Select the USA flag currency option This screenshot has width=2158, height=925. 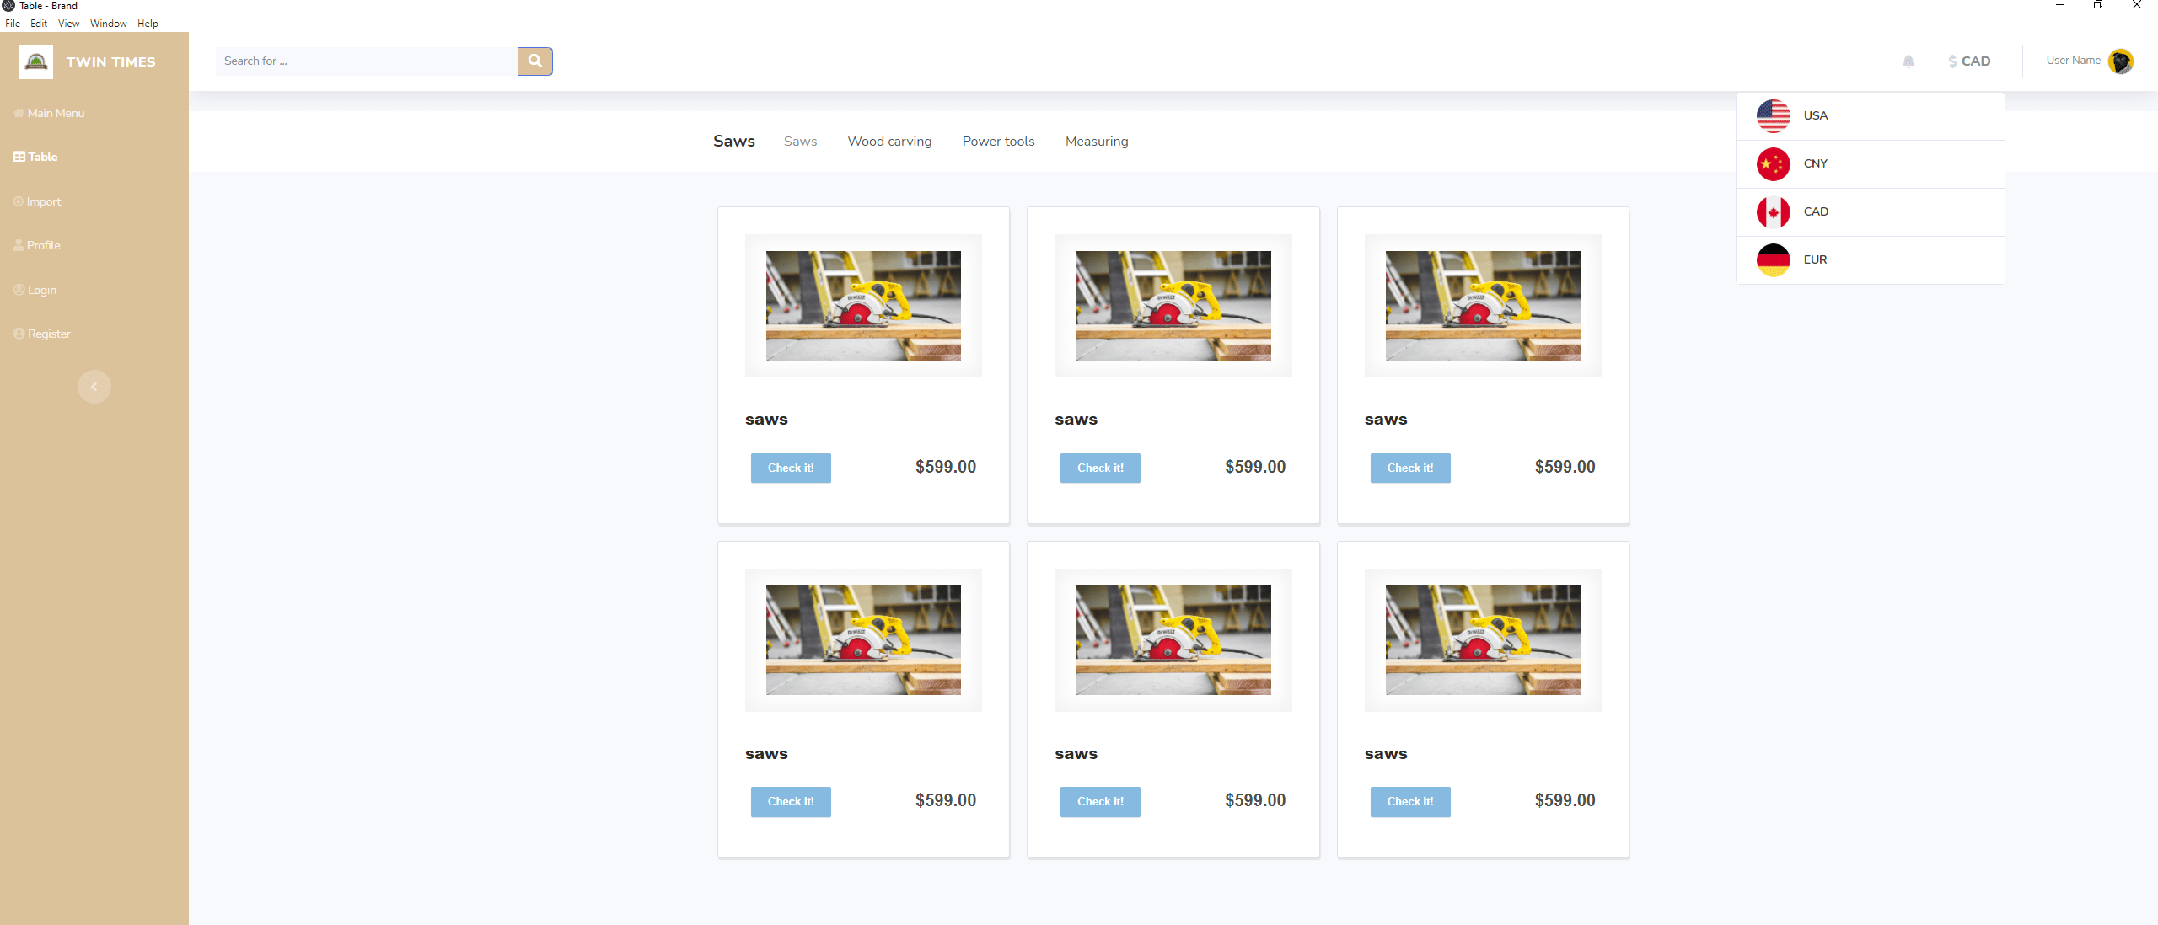pos(1774,115)
